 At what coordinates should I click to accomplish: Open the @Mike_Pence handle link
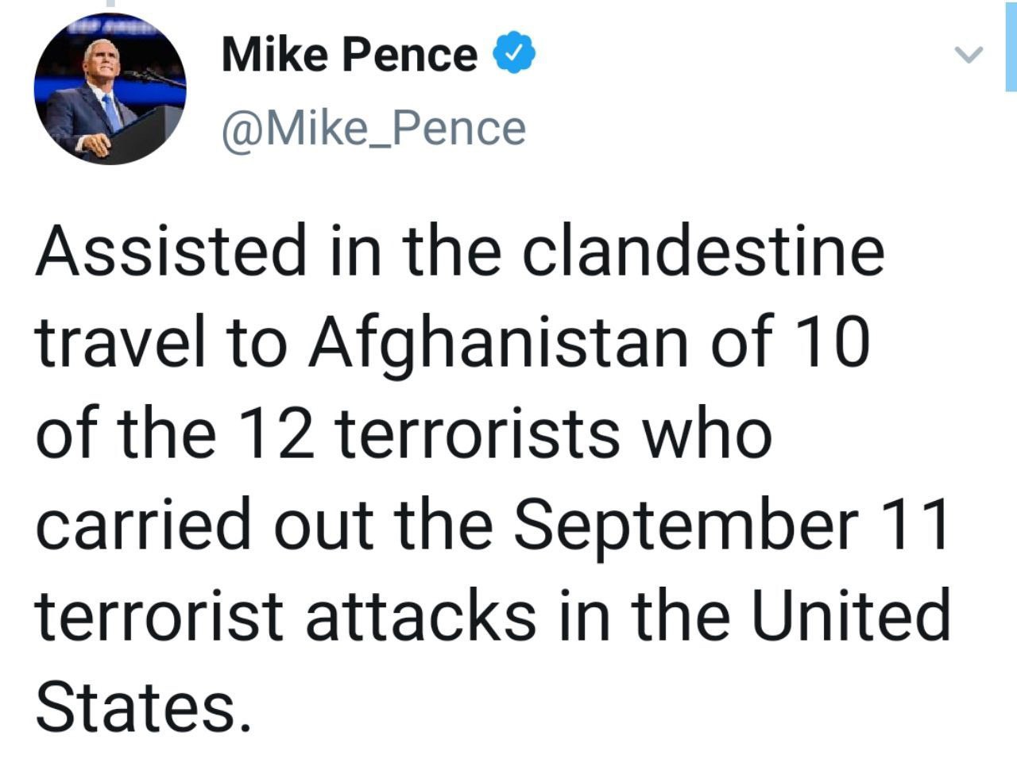click(373, 129)
